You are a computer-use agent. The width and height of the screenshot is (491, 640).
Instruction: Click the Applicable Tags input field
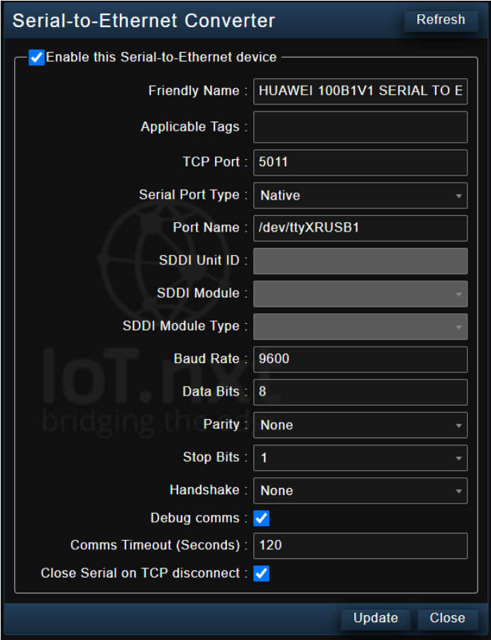click(x=360, y=127)
